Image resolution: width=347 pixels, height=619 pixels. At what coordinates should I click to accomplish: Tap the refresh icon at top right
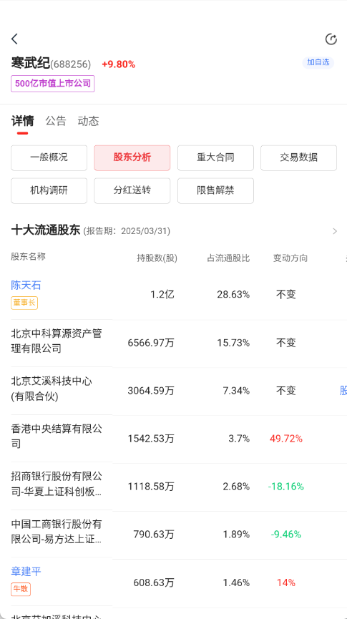click(331, 39)
